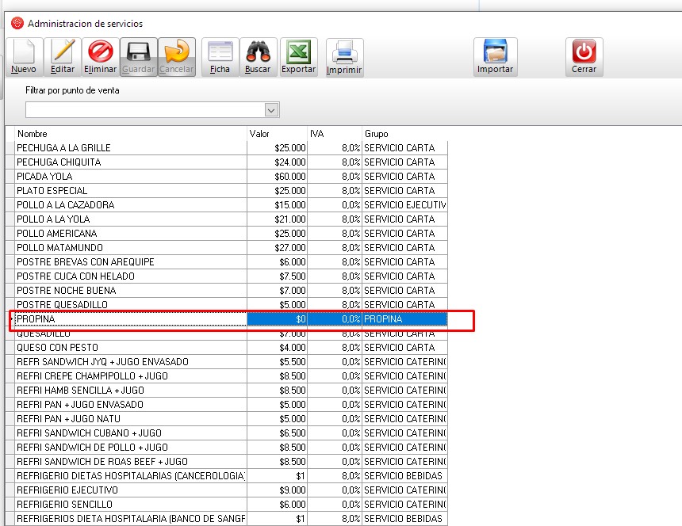Click the IVA column header

click(334, 134)
